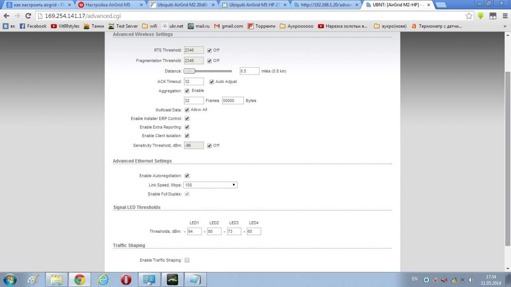The height and width of the screenshot is (287, 511).
Task: Open the Link Speed, Mbps dropdown
Action: pyautogui.click(x=210, y=185)
